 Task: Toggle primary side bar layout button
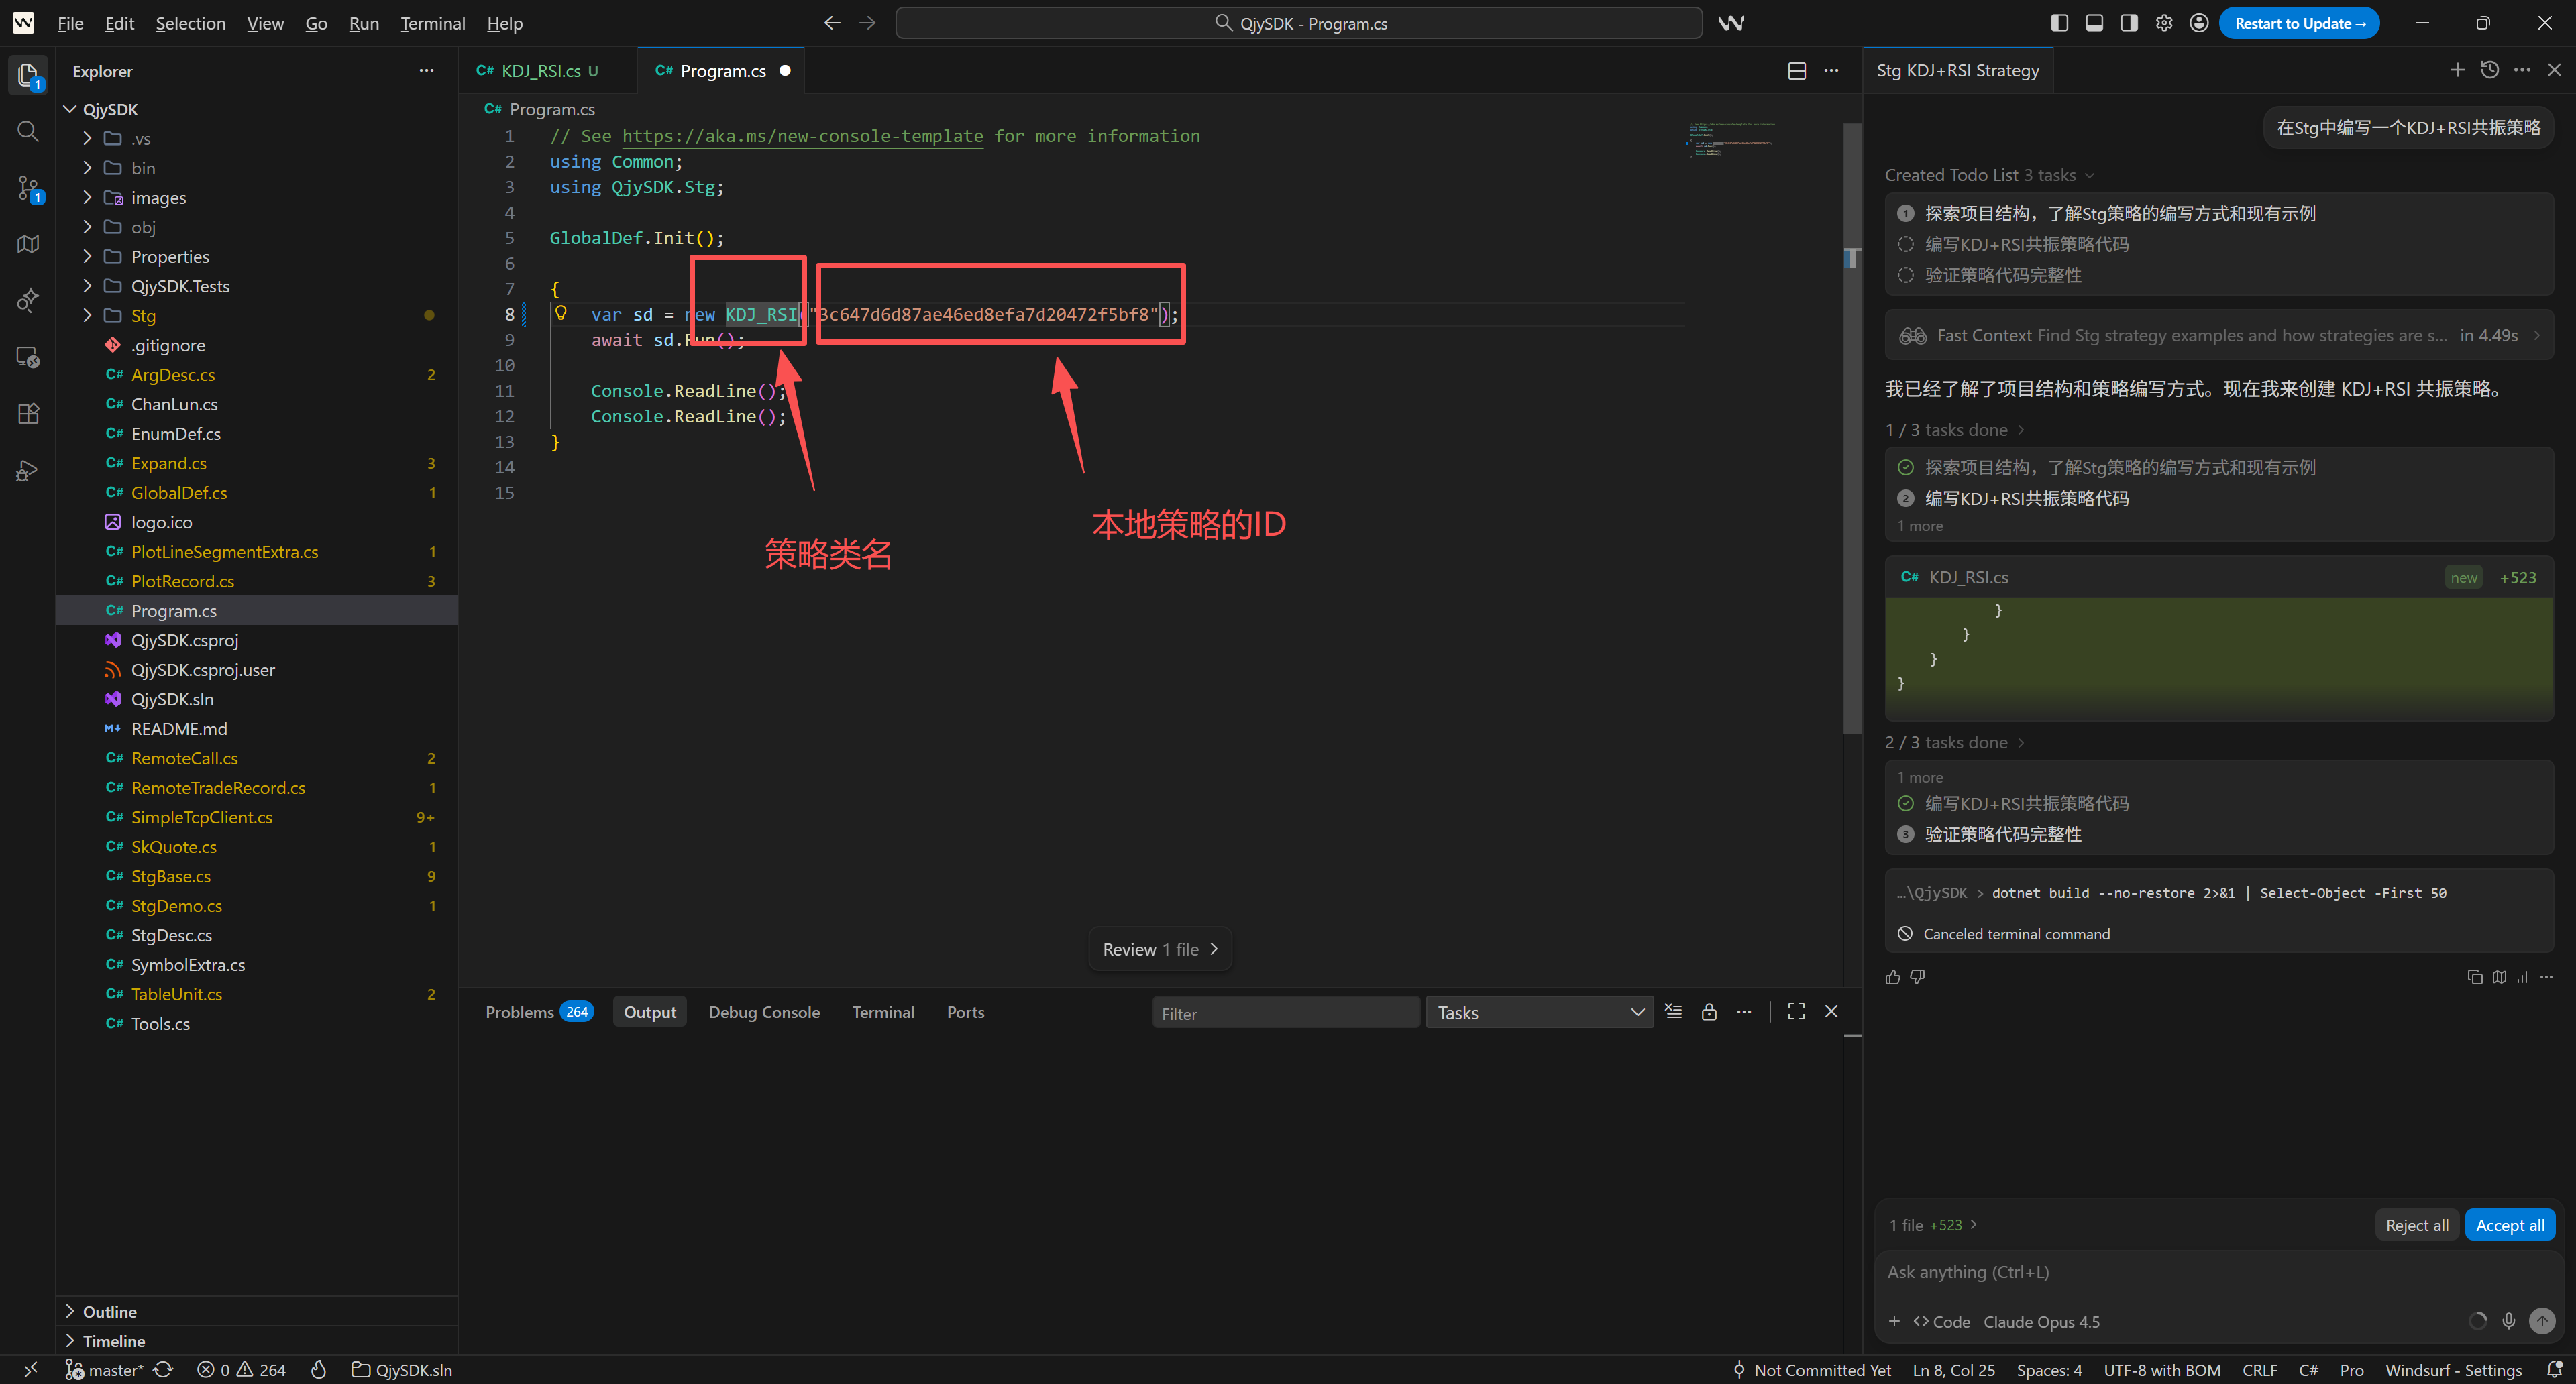click(2059, 23)
